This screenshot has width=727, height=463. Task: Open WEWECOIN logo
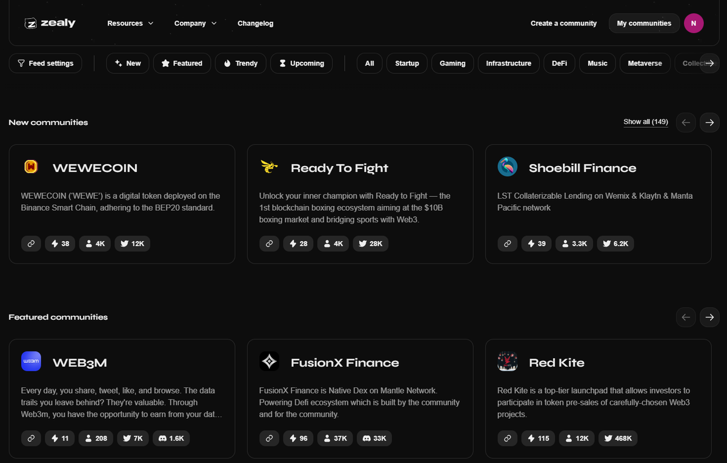[31, 167]
